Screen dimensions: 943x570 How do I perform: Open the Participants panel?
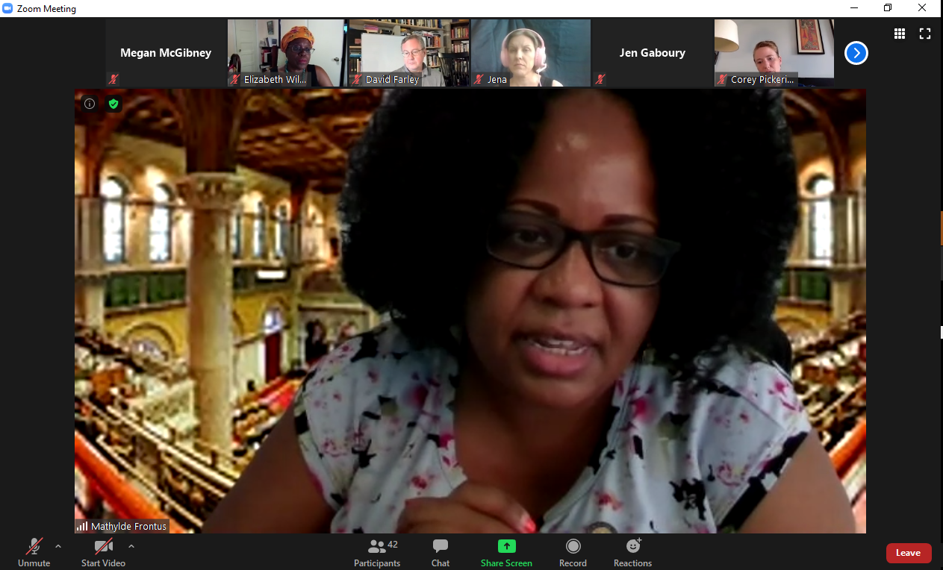coord(377,552)
